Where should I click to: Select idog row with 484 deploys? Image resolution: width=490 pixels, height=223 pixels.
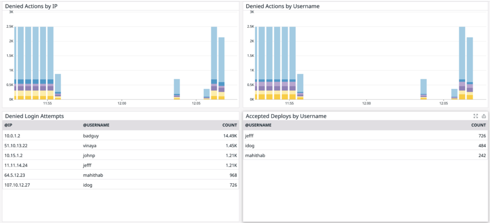364,145
